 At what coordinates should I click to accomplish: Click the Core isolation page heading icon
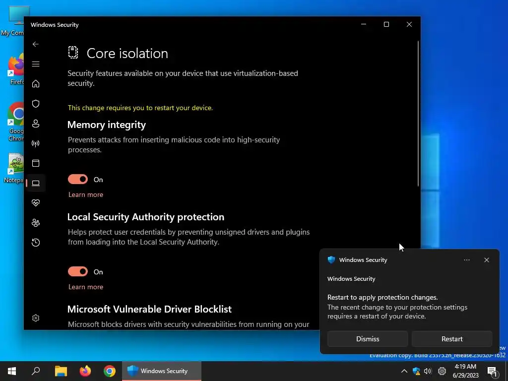click(73, 53)
